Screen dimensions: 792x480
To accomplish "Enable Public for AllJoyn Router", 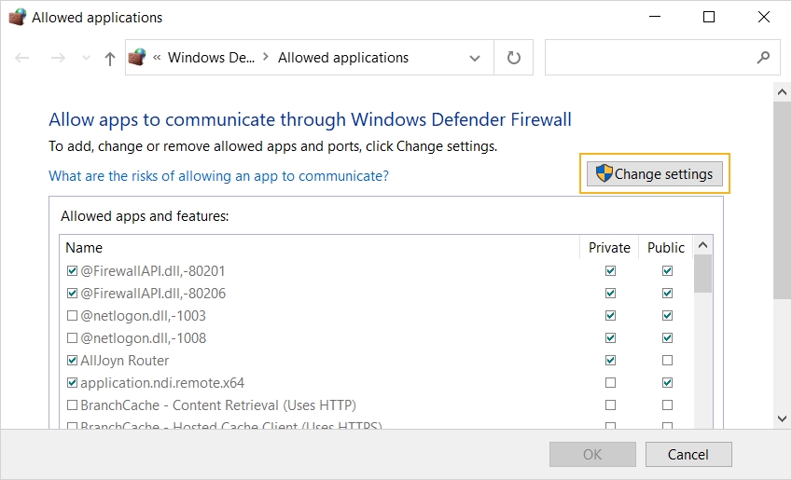I will 667,361.
